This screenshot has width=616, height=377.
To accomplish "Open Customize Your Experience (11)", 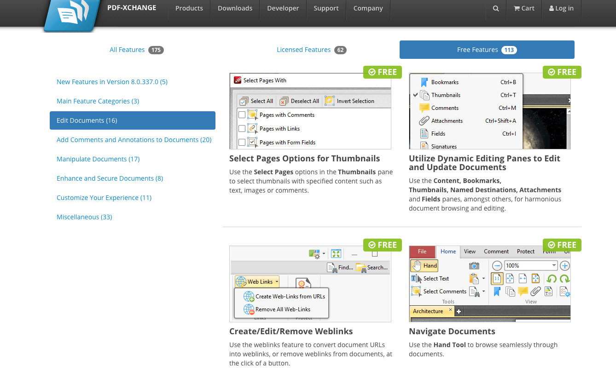I will click(x=104, y=198).
